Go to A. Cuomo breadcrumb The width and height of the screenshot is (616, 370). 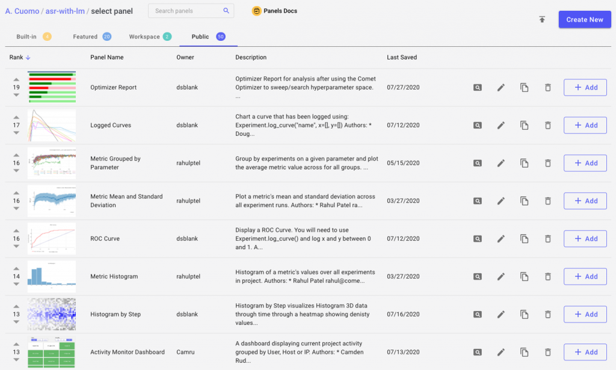coord(22,11)
